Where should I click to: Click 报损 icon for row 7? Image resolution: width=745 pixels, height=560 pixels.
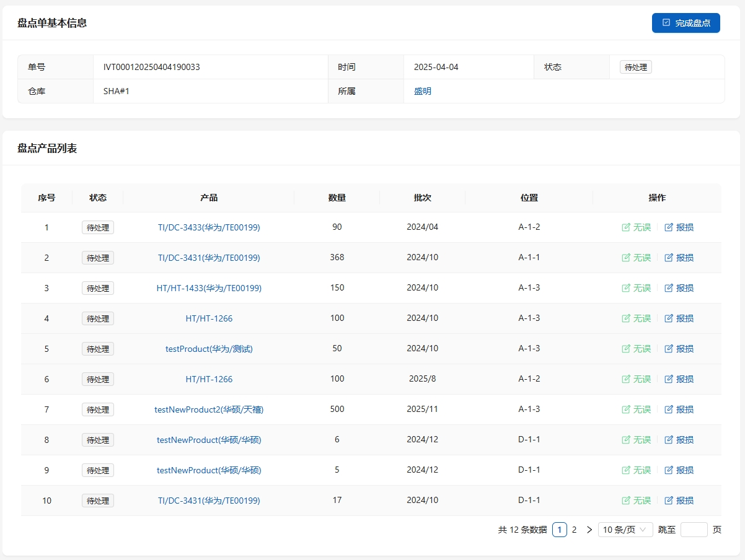coord(669,409)
